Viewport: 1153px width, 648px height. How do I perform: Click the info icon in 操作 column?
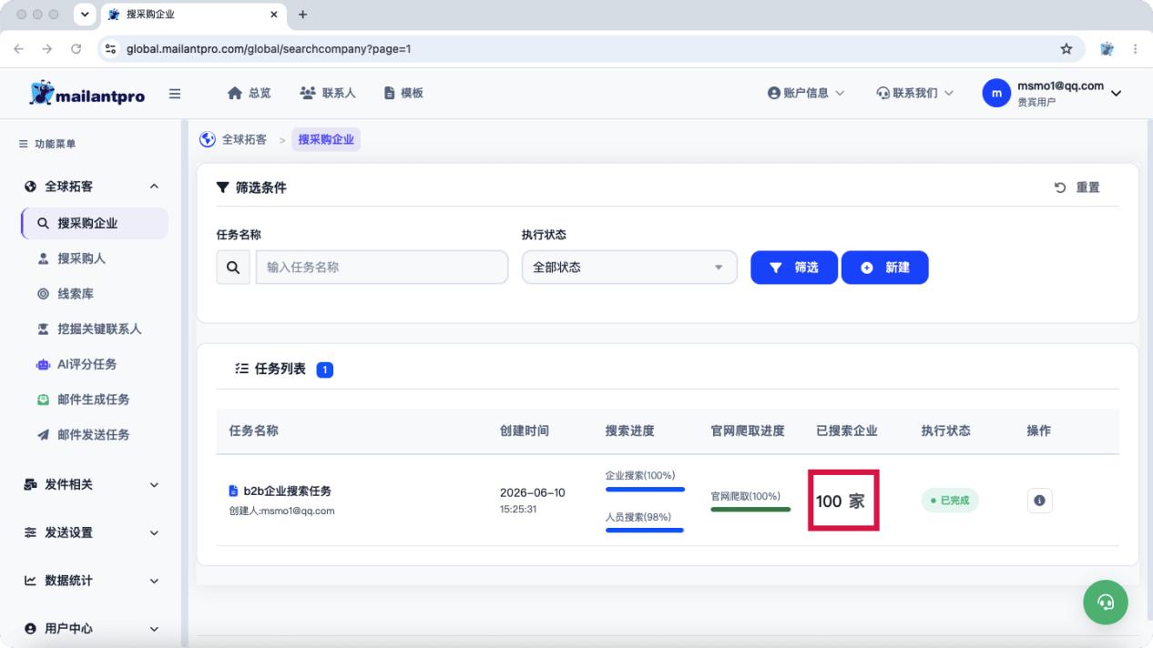coord(1040,501)
